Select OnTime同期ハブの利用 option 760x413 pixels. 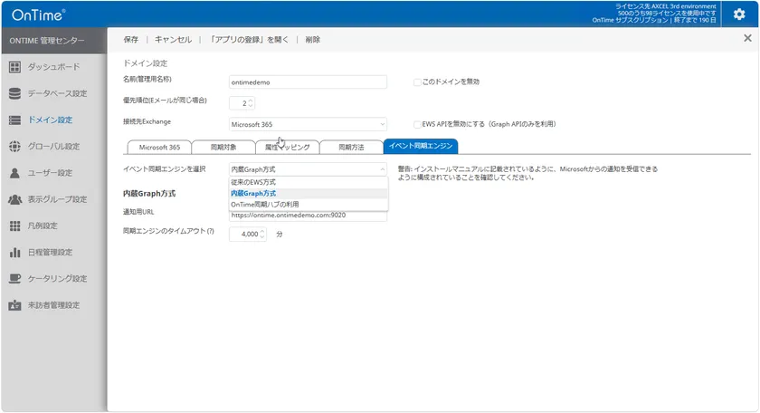tap(309, 205)
